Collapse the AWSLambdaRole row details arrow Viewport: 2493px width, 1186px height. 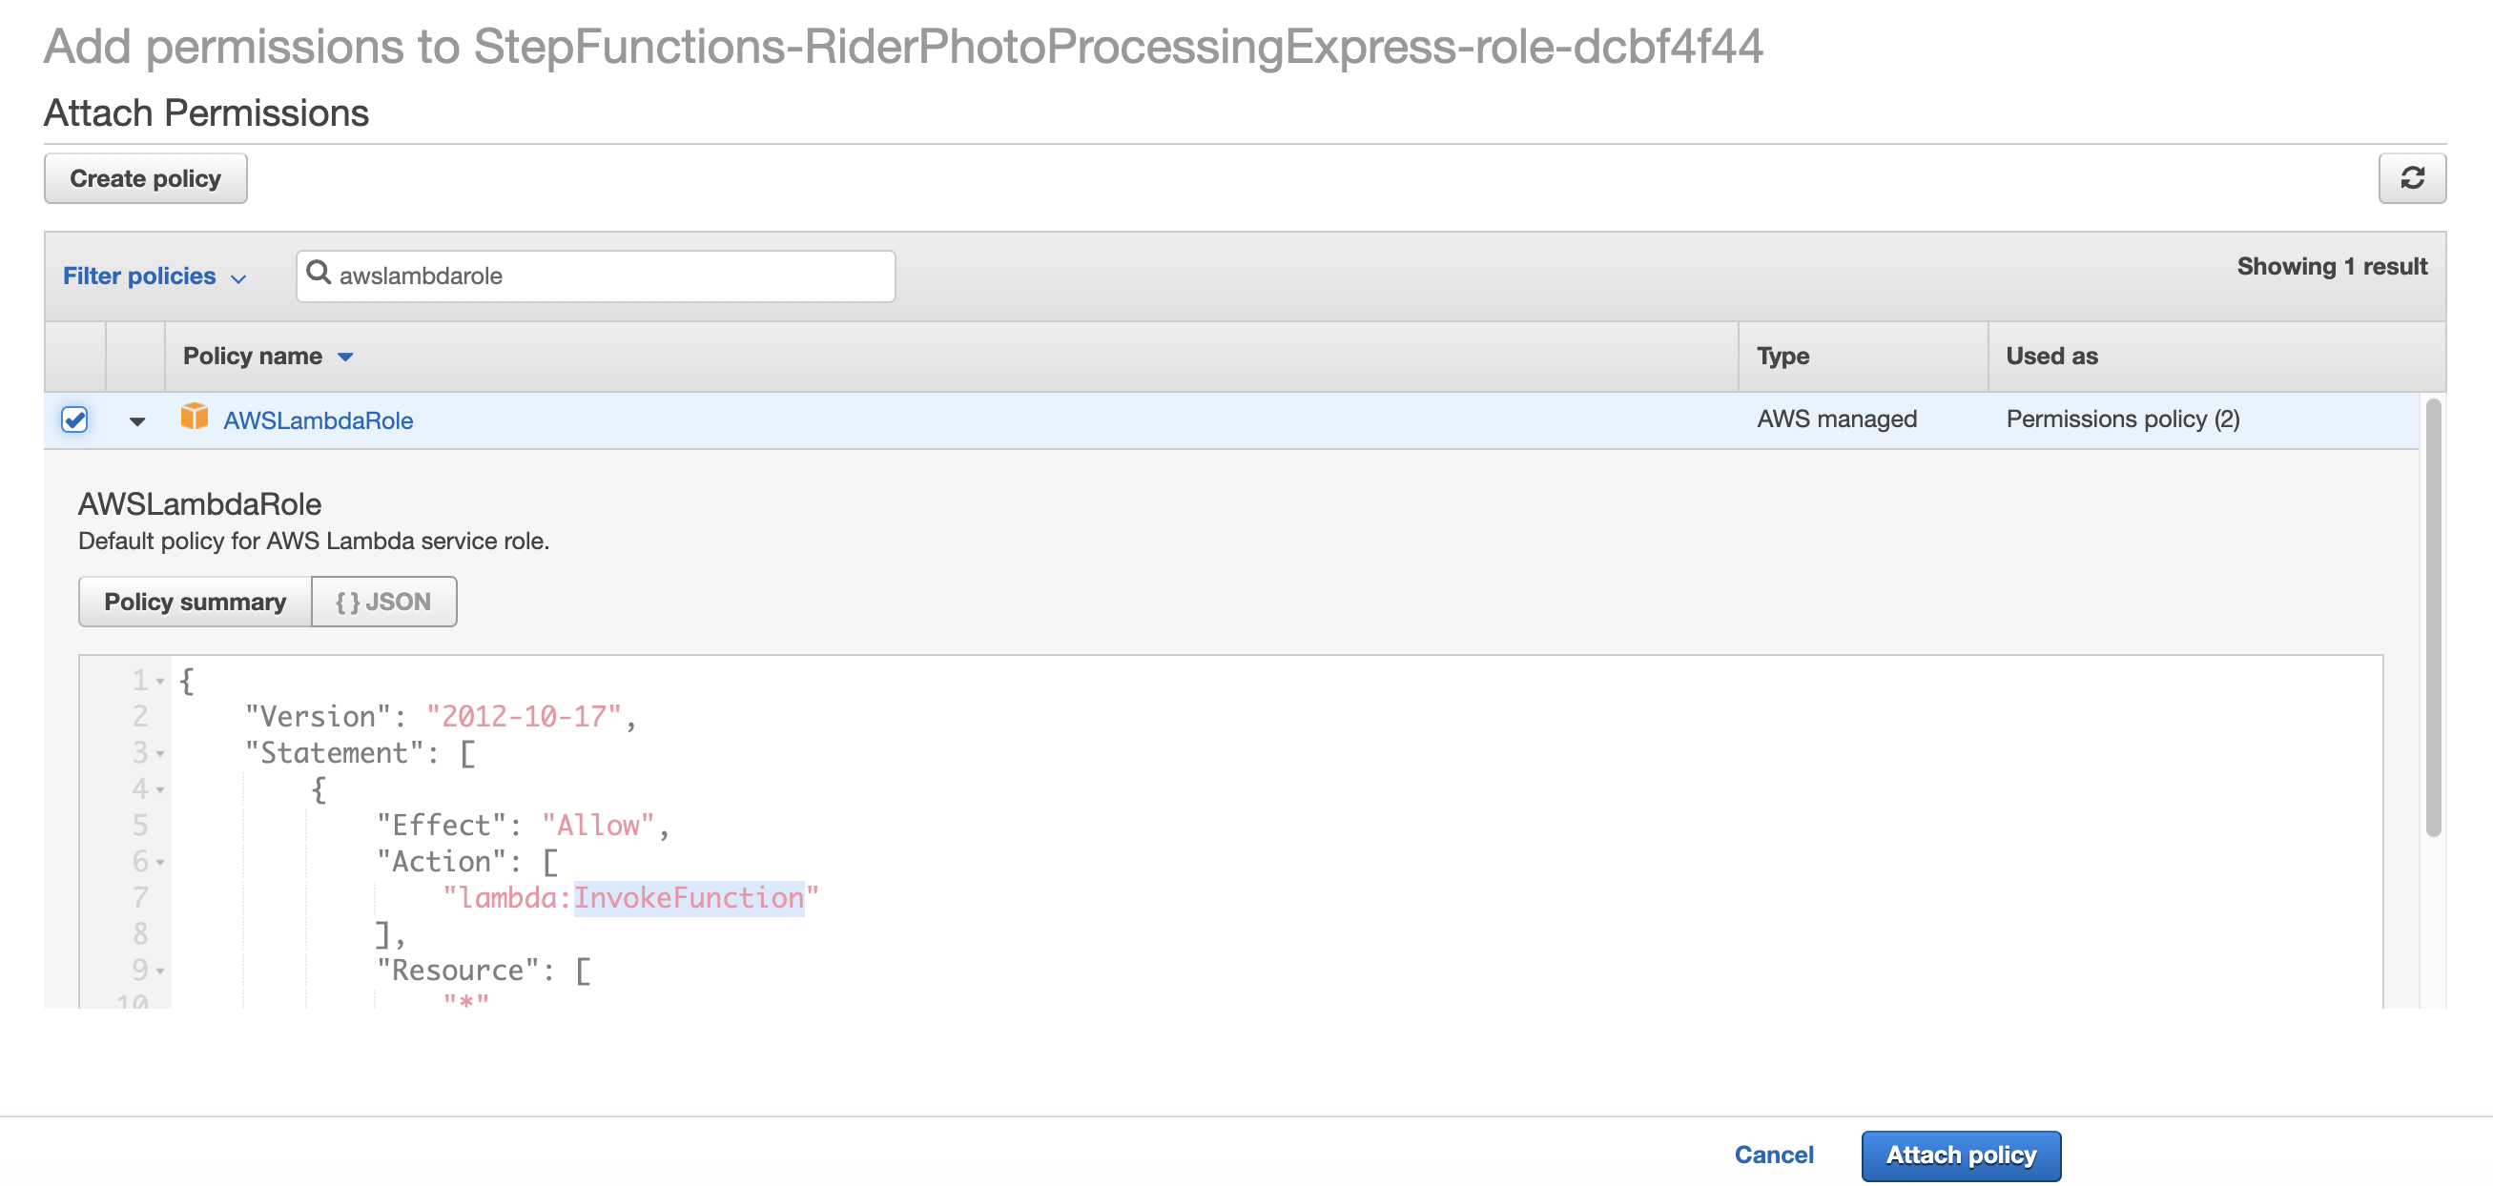[x=137, y=420]
